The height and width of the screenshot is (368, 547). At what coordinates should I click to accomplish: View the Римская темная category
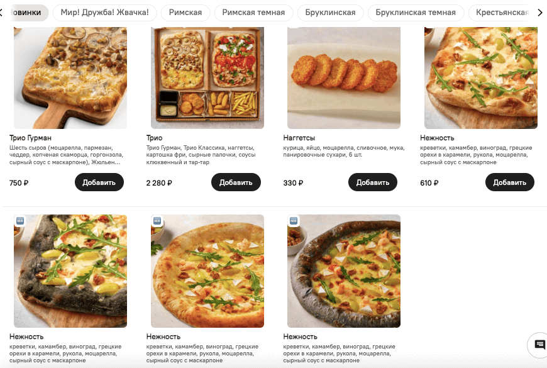(254, 11)
